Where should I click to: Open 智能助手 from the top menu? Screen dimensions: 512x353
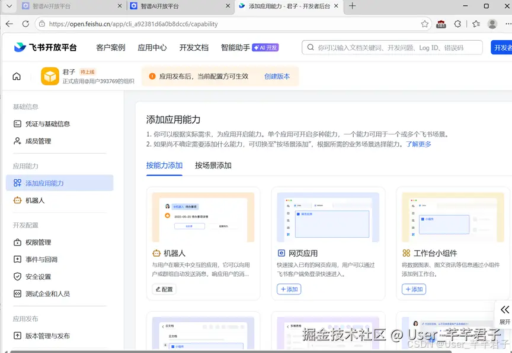232,47
